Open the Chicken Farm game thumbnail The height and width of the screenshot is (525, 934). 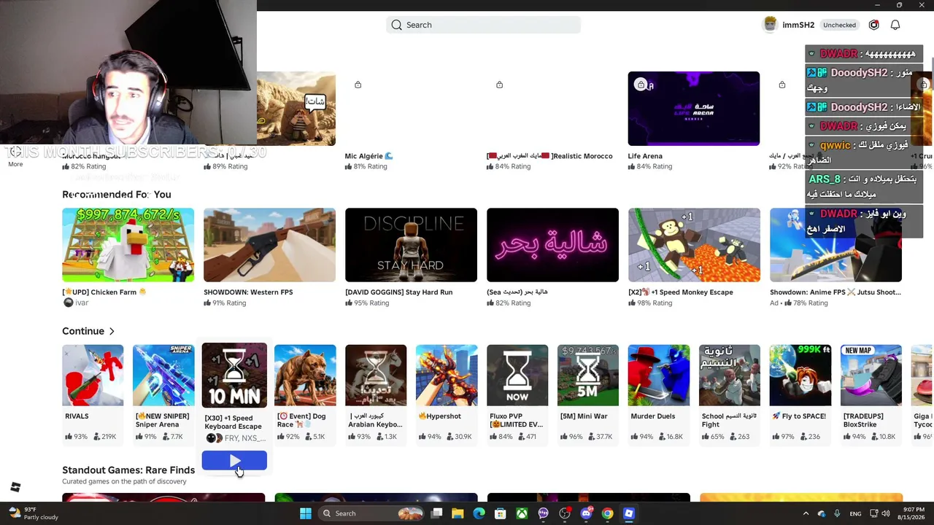[128, 245]
